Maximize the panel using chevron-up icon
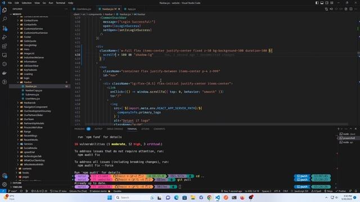Viewport: 360px width, 202px height. [x=350, y=128]
